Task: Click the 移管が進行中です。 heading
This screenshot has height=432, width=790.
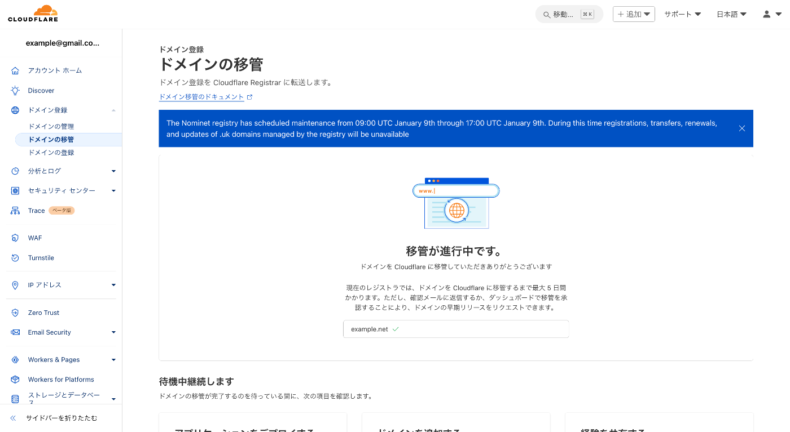Action: [x=454, y=251]
